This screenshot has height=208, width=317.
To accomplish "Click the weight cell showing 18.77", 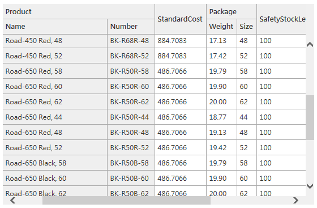I will click(x=221, y=117).
